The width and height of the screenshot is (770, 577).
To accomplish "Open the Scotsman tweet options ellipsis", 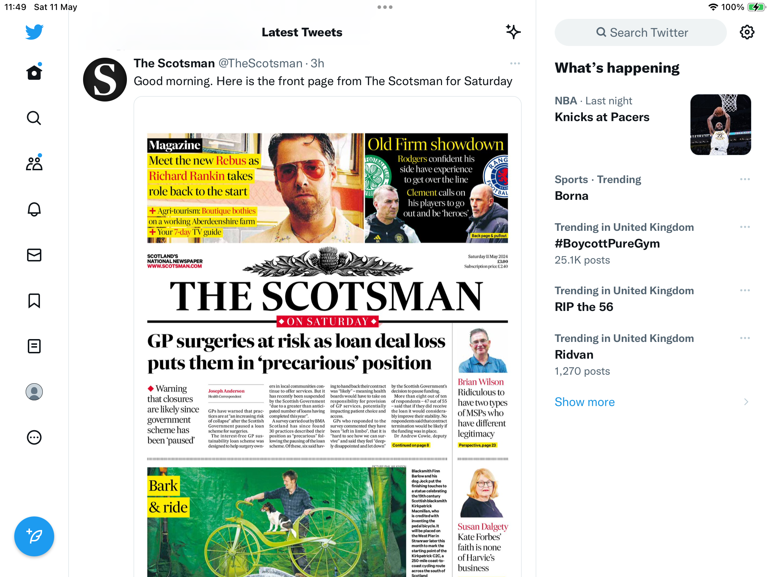I will pos(515,63).
